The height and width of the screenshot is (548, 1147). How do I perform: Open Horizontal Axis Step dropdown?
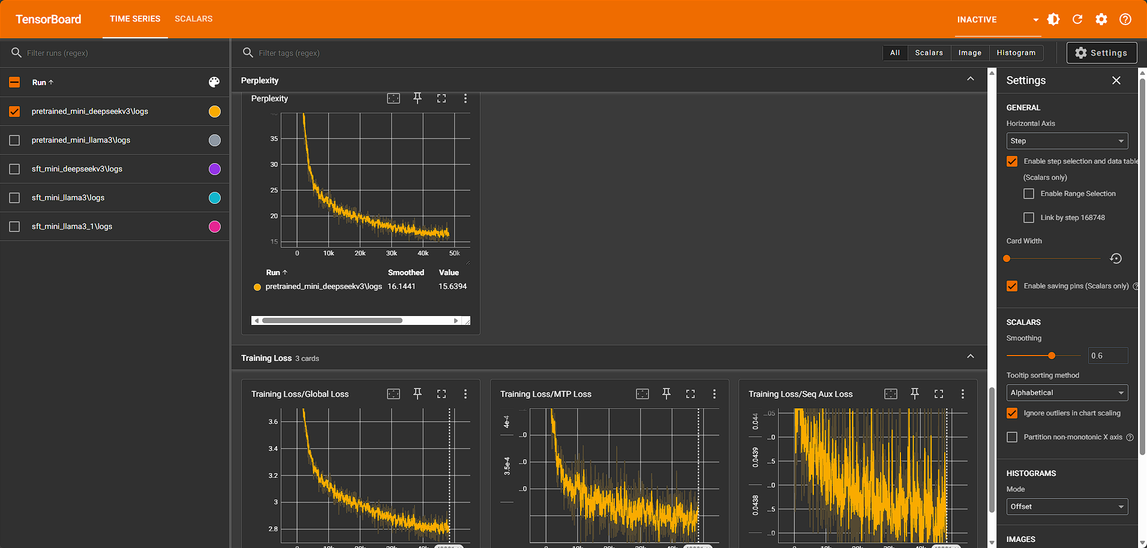[1067, 141]
